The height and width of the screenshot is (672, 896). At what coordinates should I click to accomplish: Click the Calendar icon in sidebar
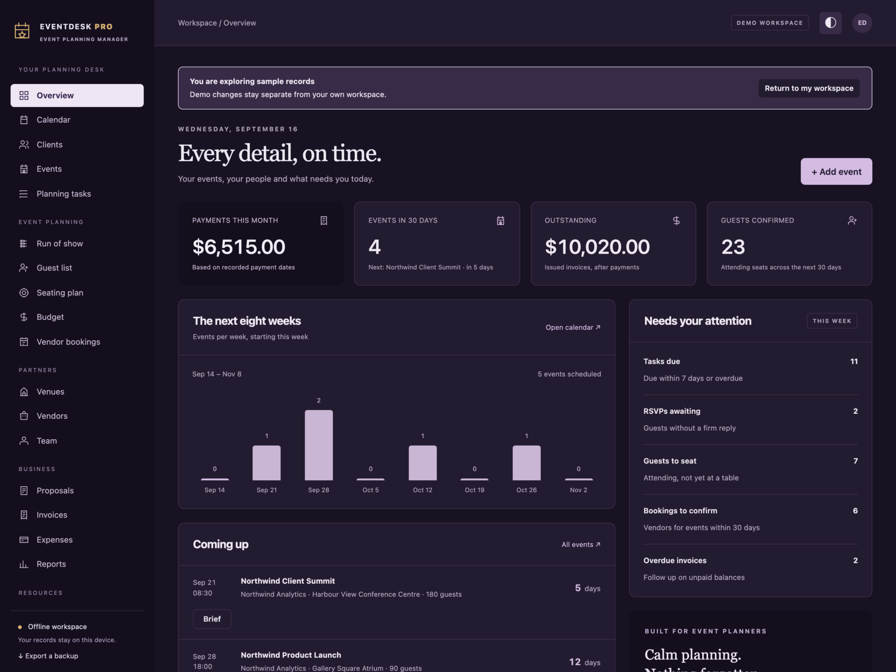click(x=24, y=120)
